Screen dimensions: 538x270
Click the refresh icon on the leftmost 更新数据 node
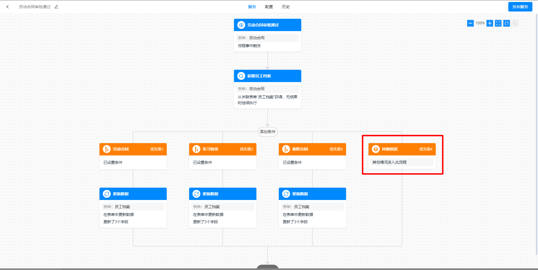coord(107,194)
